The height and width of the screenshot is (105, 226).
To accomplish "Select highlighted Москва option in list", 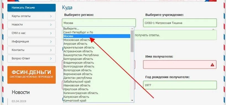I will pyautogui.click(x=97, y=36).
